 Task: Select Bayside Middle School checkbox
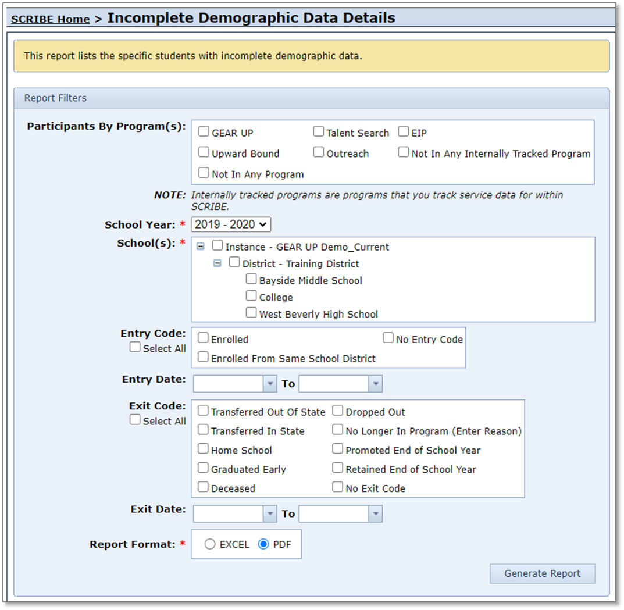(251, 279)
